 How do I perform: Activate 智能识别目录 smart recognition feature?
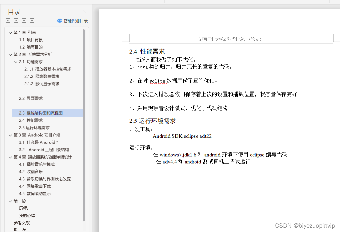72,20
